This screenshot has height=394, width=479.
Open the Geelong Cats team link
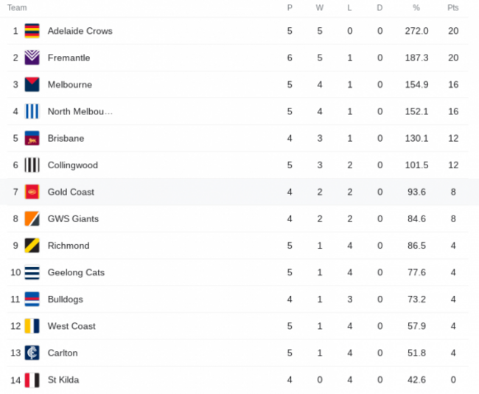coord(76,272)
